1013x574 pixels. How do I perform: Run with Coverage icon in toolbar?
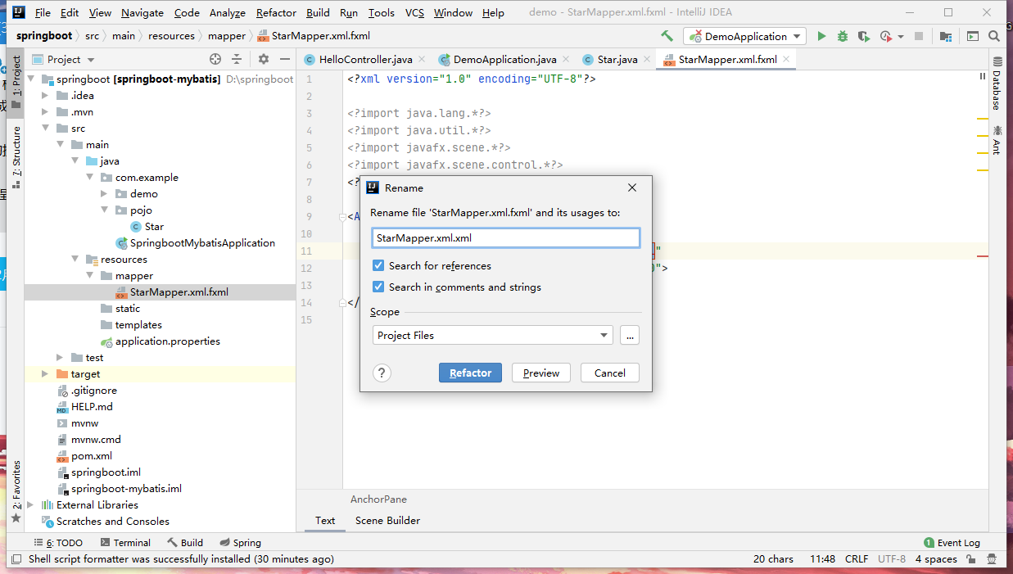864,36
